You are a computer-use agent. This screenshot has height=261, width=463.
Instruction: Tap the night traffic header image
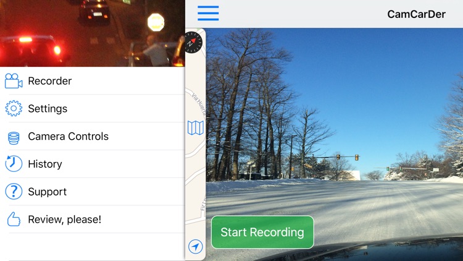click(93, 33)
